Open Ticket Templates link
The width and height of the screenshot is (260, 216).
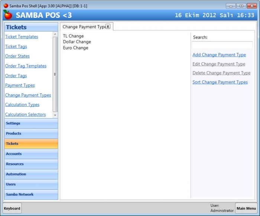click(22, 37)
